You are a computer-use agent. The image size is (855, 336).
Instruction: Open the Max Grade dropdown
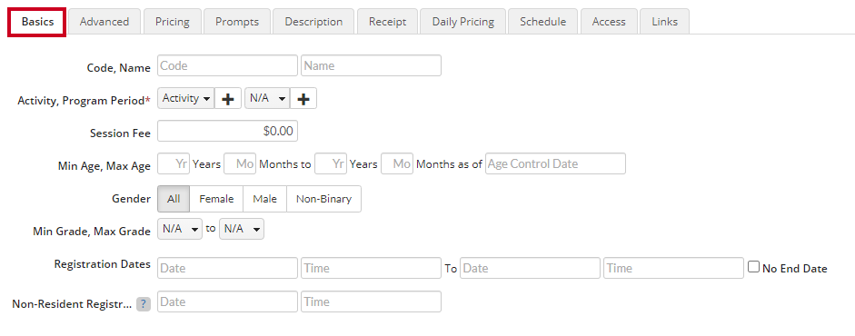click(x=242, y=229)
